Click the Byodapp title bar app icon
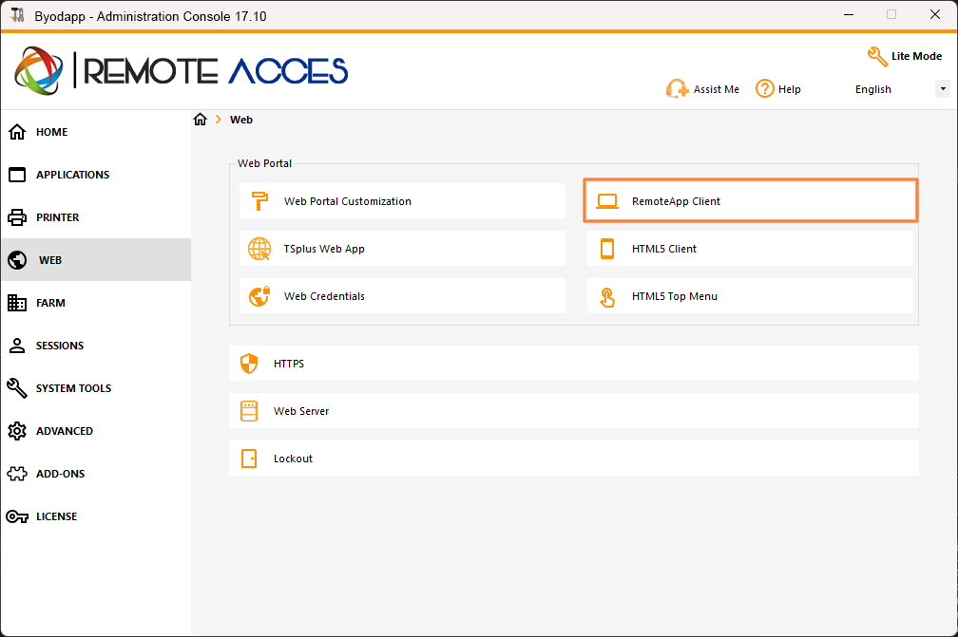958x637 pixels. tap(18, 16)
